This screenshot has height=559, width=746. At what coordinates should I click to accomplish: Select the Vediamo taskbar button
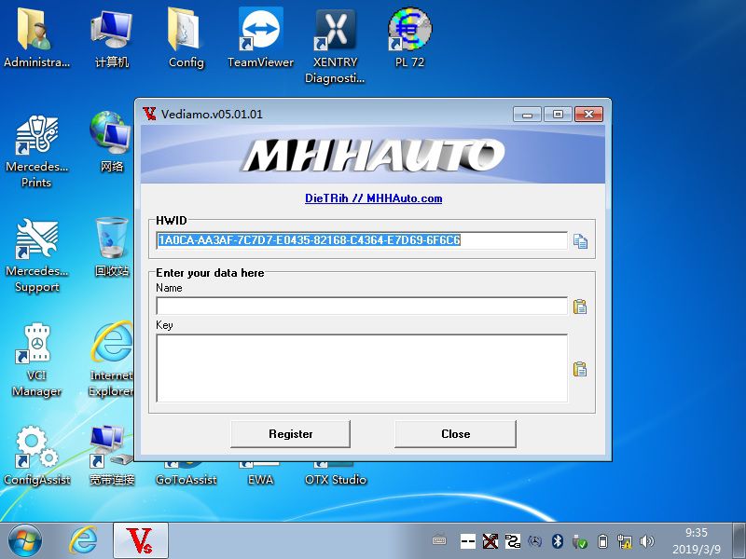click(x=141, y=541)
